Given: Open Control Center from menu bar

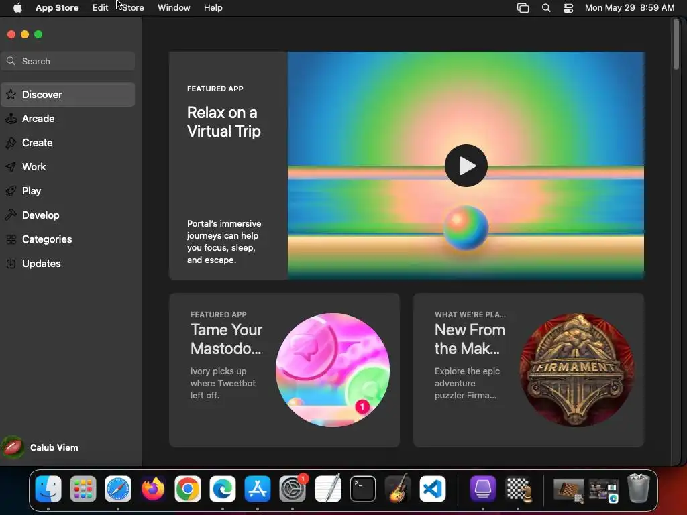Looking at the screenshot, I should (568, 8).
